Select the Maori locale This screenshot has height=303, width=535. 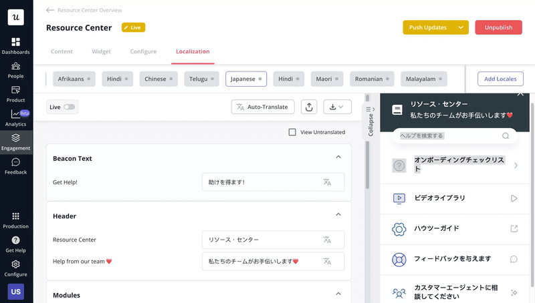click(x=327, y=79)
